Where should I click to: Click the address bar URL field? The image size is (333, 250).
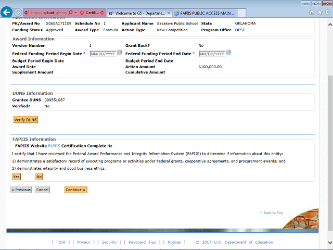tap(49, 12)
